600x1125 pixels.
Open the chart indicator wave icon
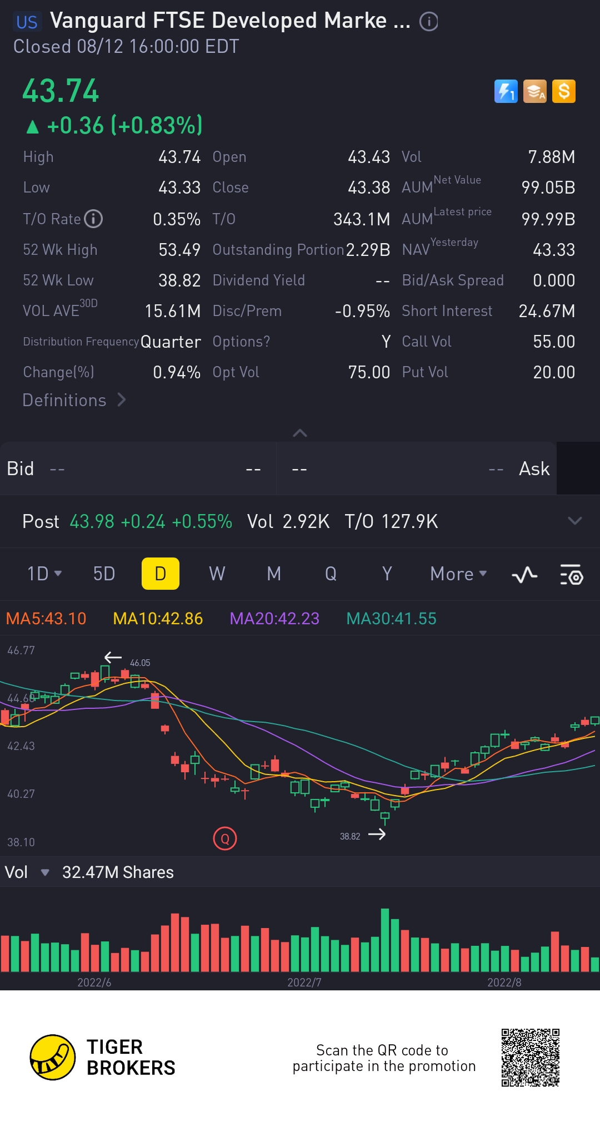[524, 574]
